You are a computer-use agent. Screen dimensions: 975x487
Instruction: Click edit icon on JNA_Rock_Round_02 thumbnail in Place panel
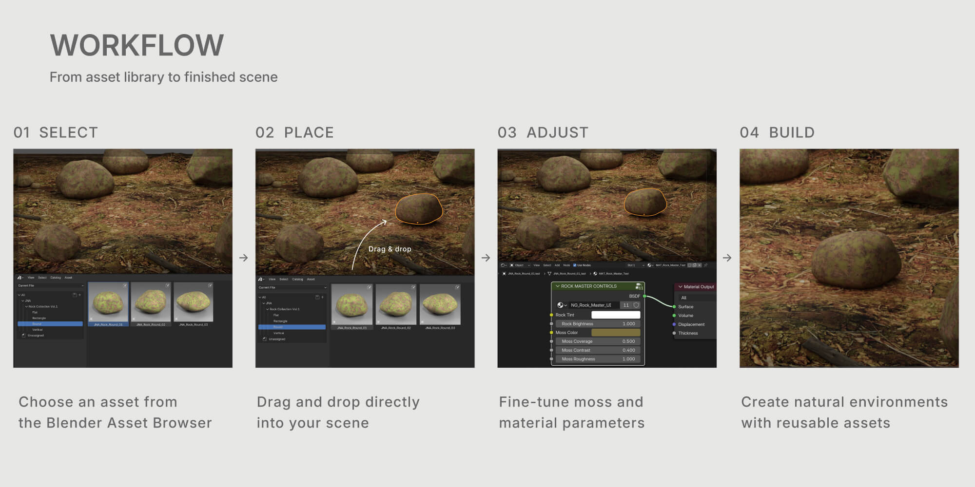(x=413, y=287)
